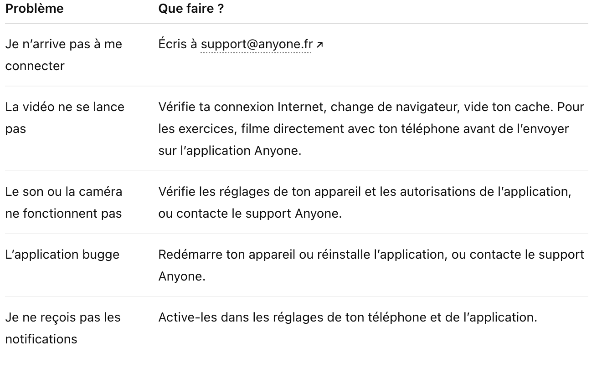The height and width of the screenshot is (368, 607).
Task: Click the "L'application bugge" problem cell
Action: pyautogui.click(x=62, y=254)
